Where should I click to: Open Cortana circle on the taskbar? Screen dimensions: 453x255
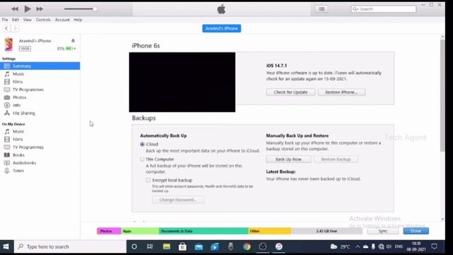coord(134,246)
